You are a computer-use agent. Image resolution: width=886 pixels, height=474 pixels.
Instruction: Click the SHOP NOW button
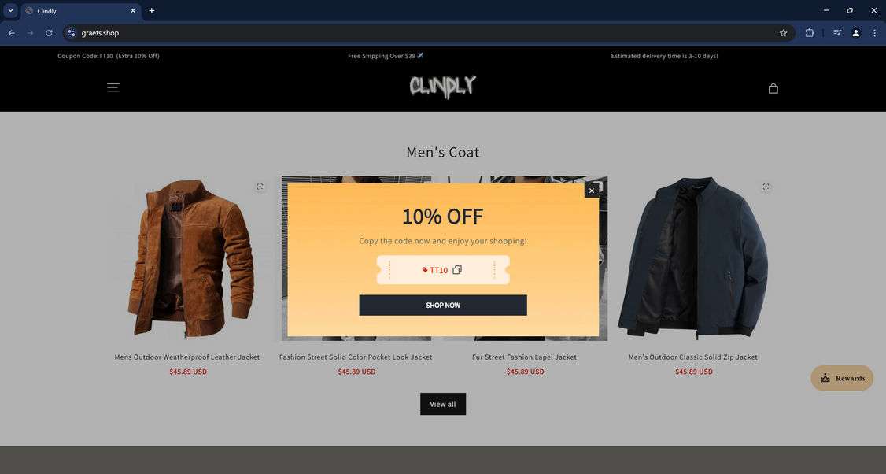click(x=443, y=305)
